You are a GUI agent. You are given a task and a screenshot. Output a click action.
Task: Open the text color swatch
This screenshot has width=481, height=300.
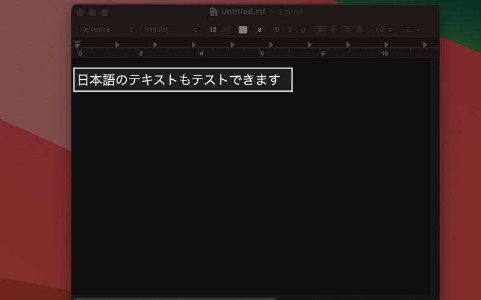click(x=243, y=29)
